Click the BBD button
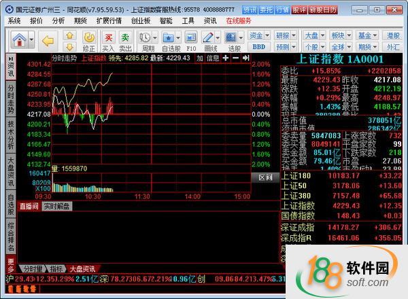 (x=259, y=47)
